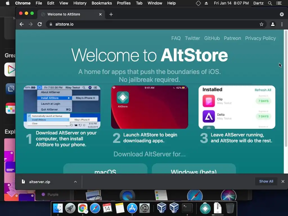Open the FAQ link
Screen dimensions: 288x216
pos(176,38)
